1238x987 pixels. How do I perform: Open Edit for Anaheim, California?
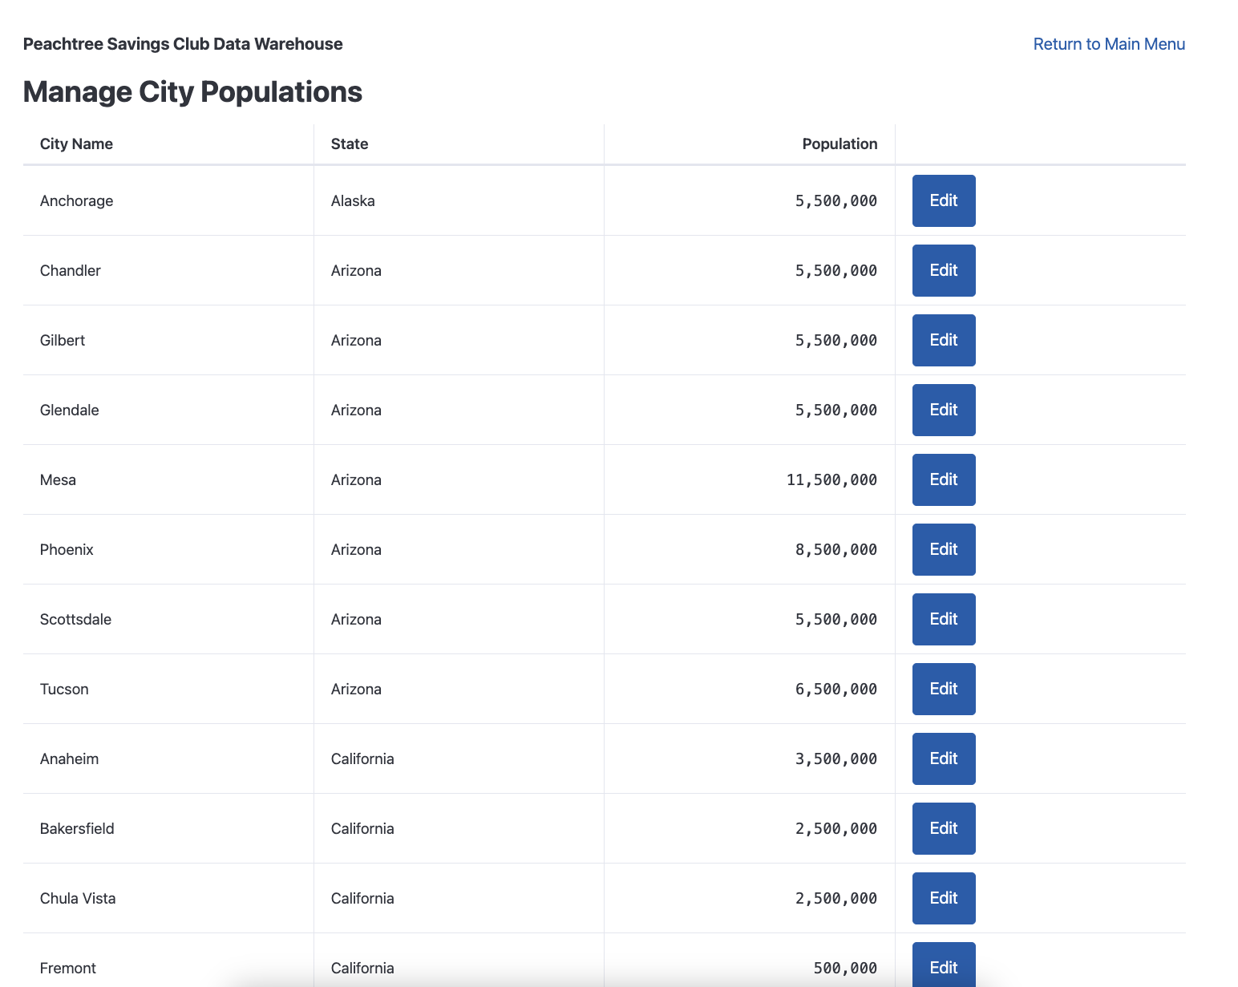tap(943, 758)
